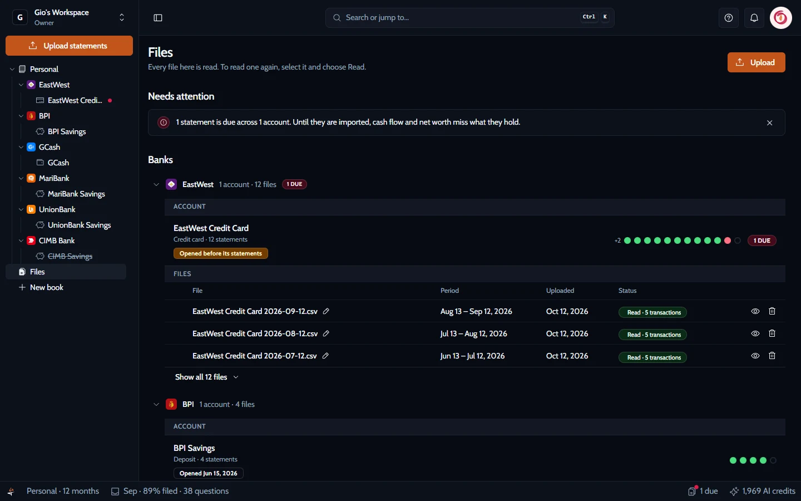
Task: Preview the 2026-08-12.csv file with eye icon
Action: click(755, 333)
